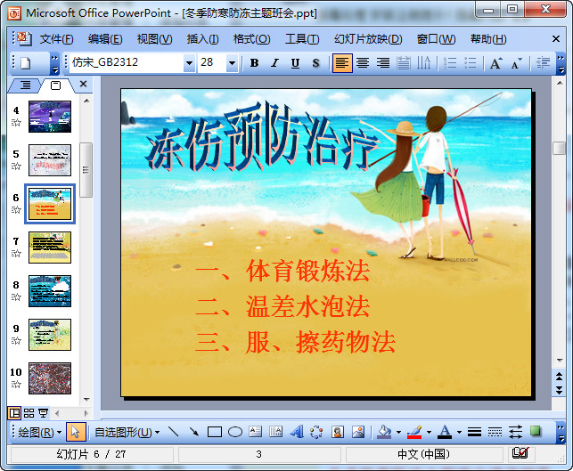Toggle Italic formatting
The width and height of the screenshot is (573, 471).
[274, 63]
